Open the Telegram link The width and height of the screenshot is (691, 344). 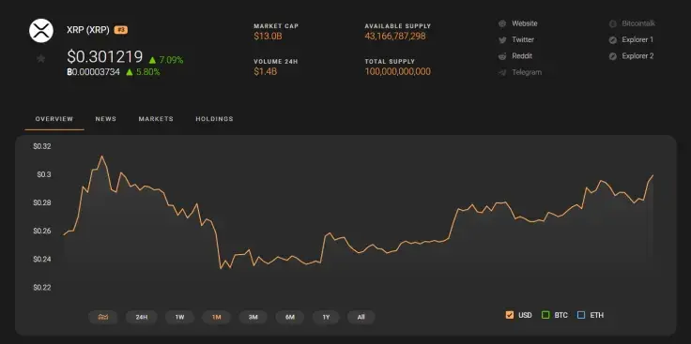click(x=527, y=72)
